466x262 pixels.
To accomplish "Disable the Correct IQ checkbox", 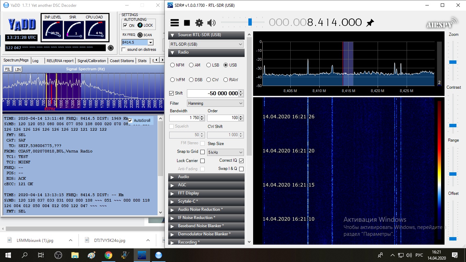I will [x=241, y=161].
